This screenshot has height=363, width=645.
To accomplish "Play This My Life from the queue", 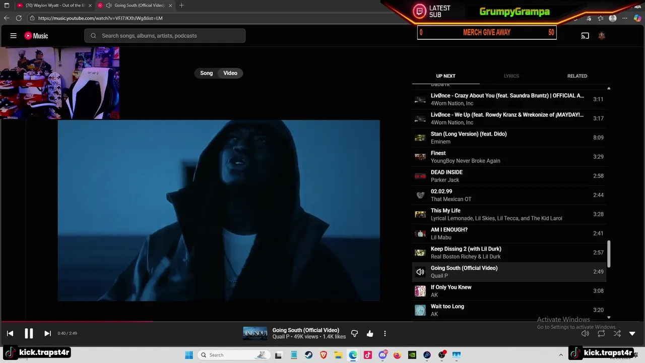I will pyautogui.click(x=509, y=214).
